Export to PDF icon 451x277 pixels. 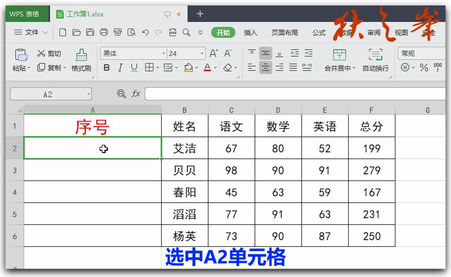(173, 32)
